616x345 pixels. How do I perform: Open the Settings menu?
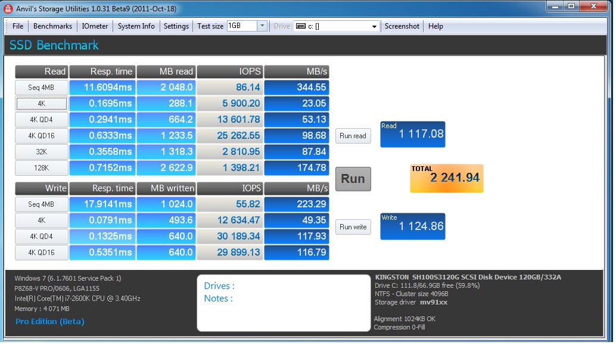point(176,26)
